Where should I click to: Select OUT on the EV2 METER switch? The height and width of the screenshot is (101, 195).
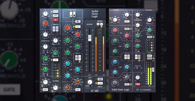101,24
